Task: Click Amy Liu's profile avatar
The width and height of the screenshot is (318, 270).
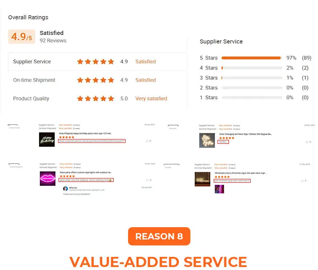Action: 65,189
